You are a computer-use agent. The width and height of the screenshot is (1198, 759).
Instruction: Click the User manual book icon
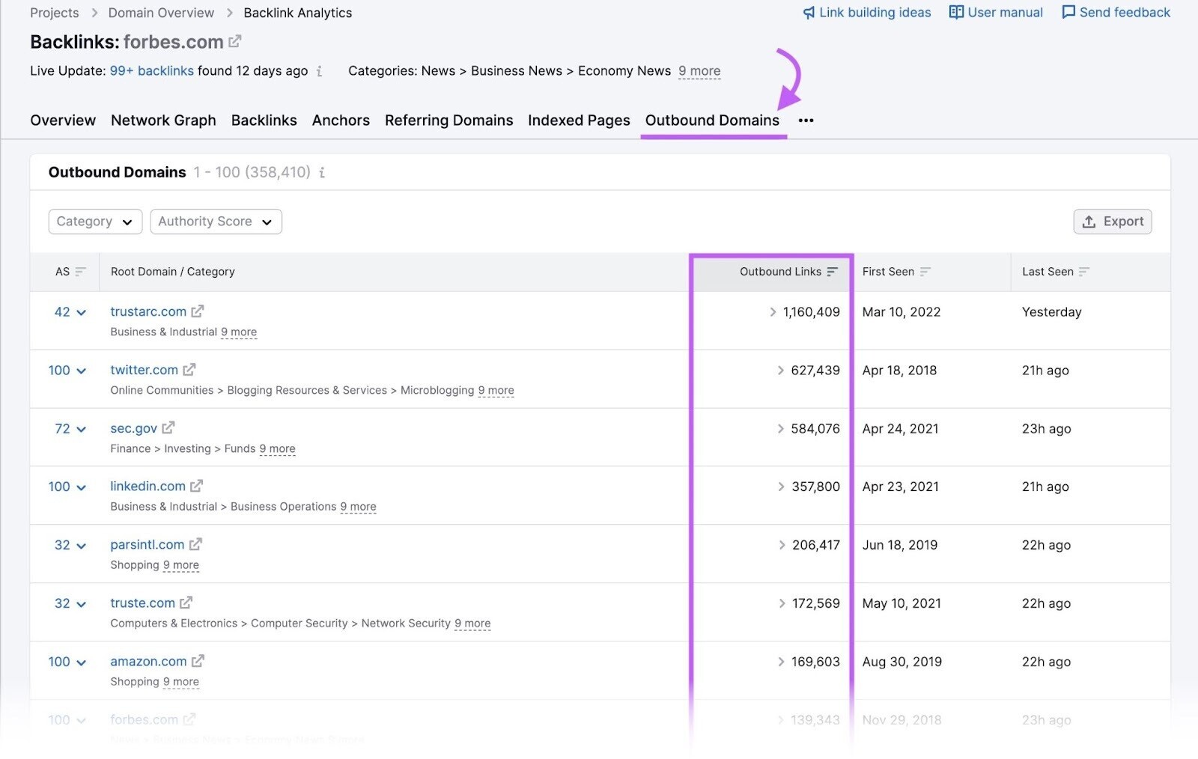956,12
